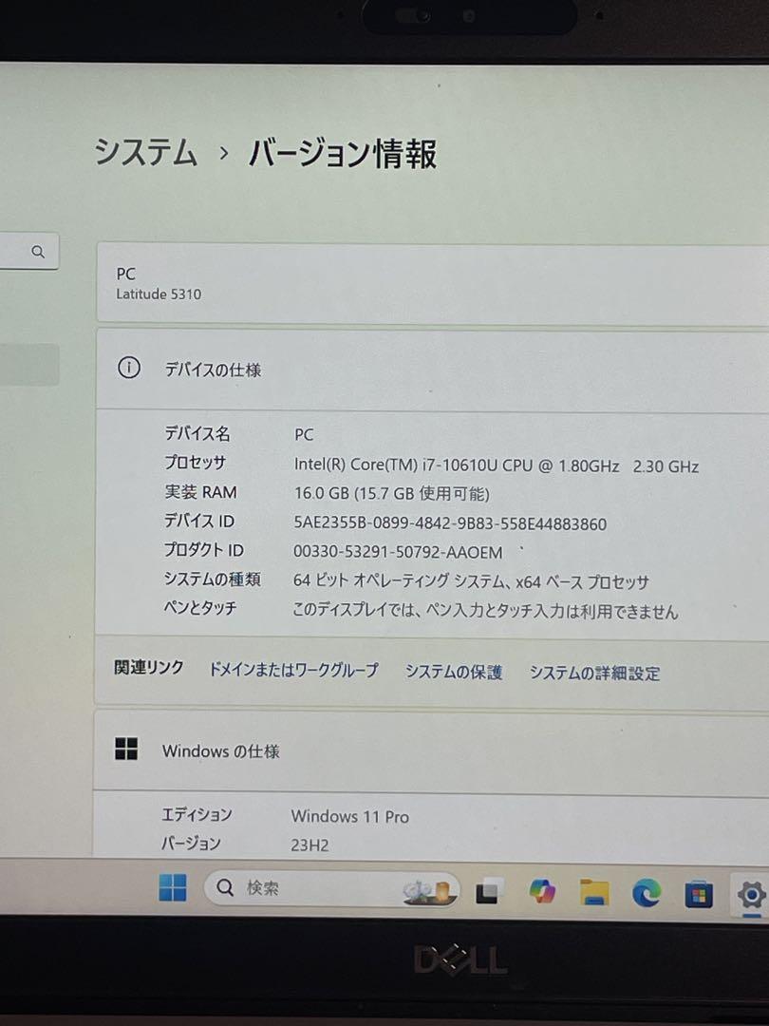The height and width of the screenshot is (1026, 769).
Task: Launch Copilot from the taskbar
Action: point(542,890)
